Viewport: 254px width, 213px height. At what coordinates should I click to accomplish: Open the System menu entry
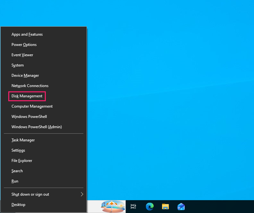tap(44, 65)
